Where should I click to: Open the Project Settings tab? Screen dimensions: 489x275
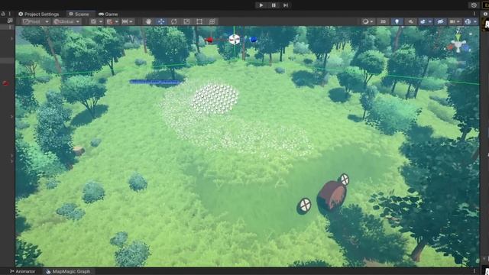click(39, 14)
